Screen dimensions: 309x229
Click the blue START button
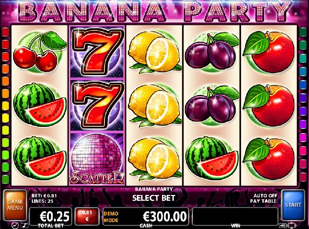(293, 205)
